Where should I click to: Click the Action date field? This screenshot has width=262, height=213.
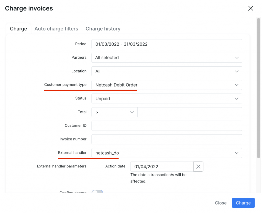click(161, 166)
